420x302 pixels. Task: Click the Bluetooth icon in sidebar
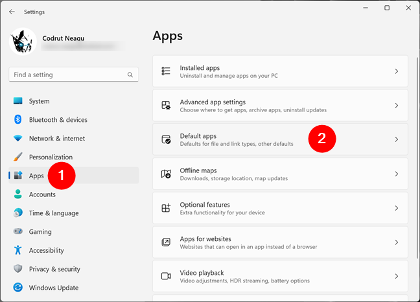(18, 119)
